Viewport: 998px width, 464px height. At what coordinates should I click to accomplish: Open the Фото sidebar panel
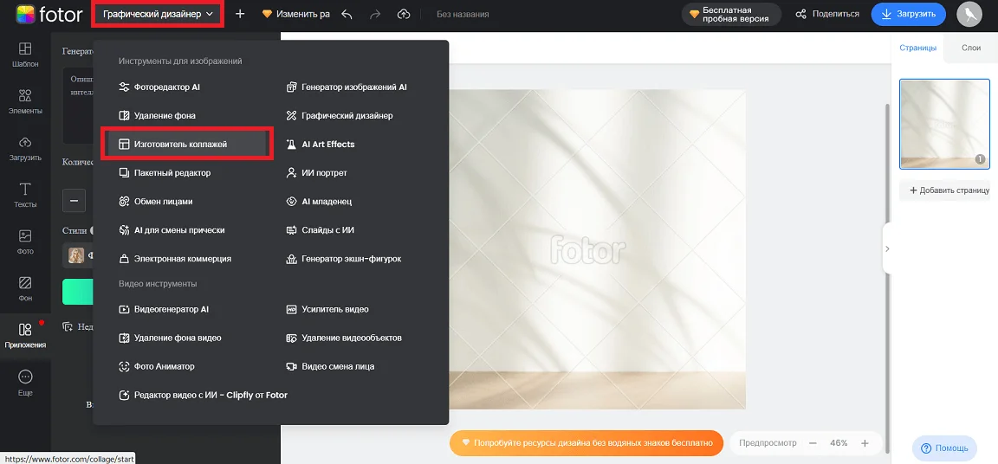click(25, 242)
